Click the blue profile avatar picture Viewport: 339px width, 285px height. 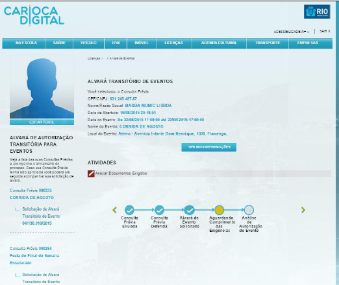pos(42,86)
